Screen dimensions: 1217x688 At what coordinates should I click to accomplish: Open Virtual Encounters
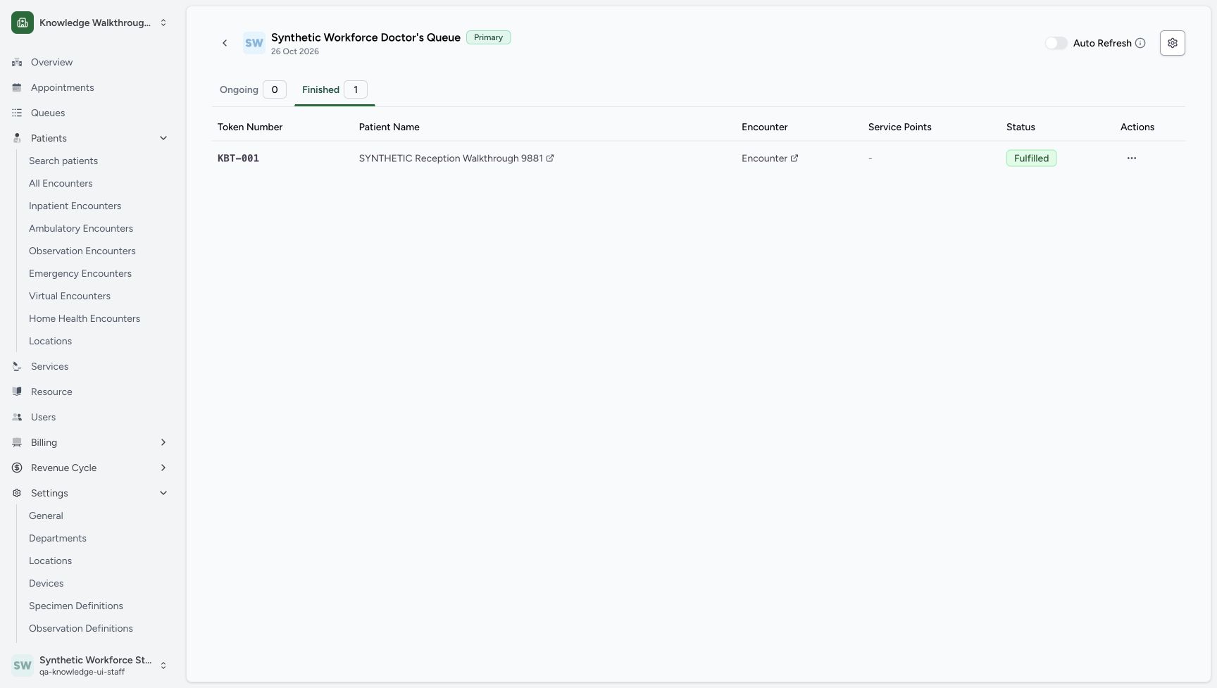70,296
